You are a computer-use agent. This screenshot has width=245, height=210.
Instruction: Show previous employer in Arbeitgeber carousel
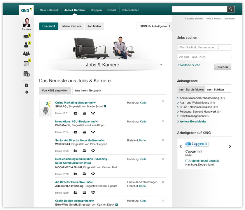pyautogui.click(x=181, y=146)
